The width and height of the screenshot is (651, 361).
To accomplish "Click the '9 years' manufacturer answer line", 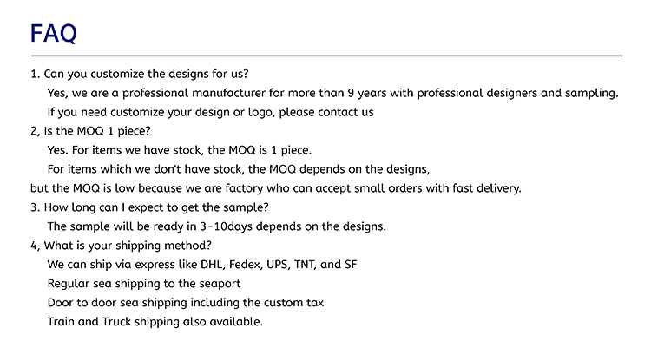I will point(332,93).
